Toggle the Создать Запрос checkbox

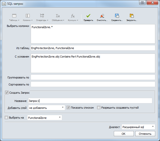[x=7, y=93]
